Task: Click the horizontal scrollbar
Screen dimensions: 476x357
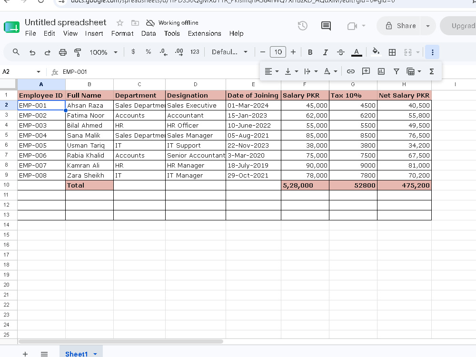Action: (x=121, y=341)
